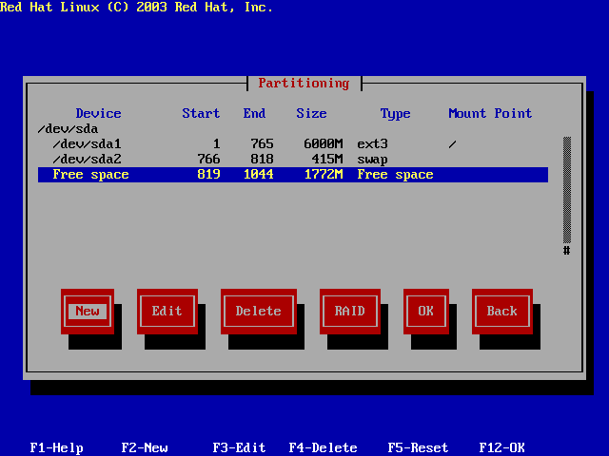Select the RAID button
The width and height of the screenshot is (609, 456).
pos(350,311)
